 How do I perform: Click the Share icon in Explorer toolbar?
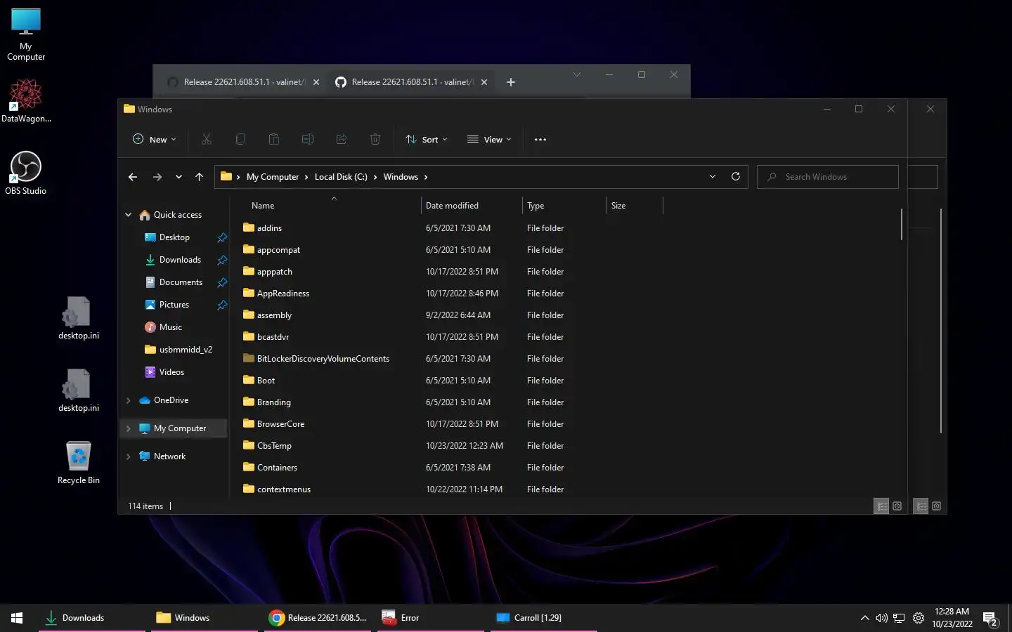pos(342,139)
